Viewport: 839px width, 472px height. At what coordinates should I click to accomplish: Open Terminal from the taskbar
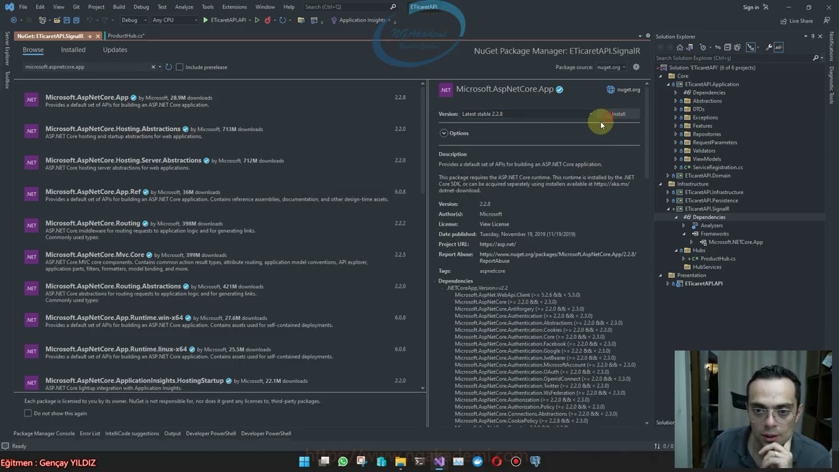419,462
